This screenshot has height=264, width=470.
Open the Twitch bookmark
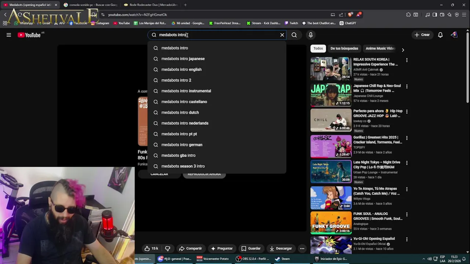point(291,23)
